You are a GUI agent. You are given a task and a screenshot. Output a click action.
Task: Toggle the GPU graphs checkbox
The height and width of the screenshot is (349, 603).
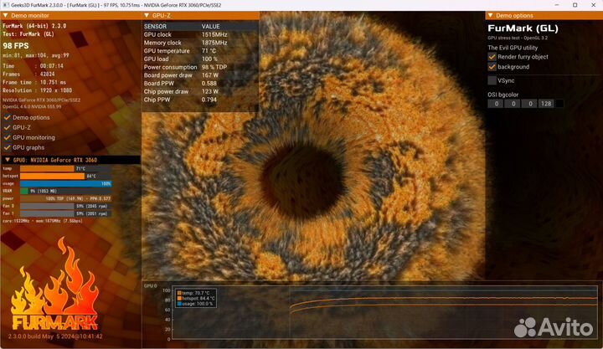[7, 147]
